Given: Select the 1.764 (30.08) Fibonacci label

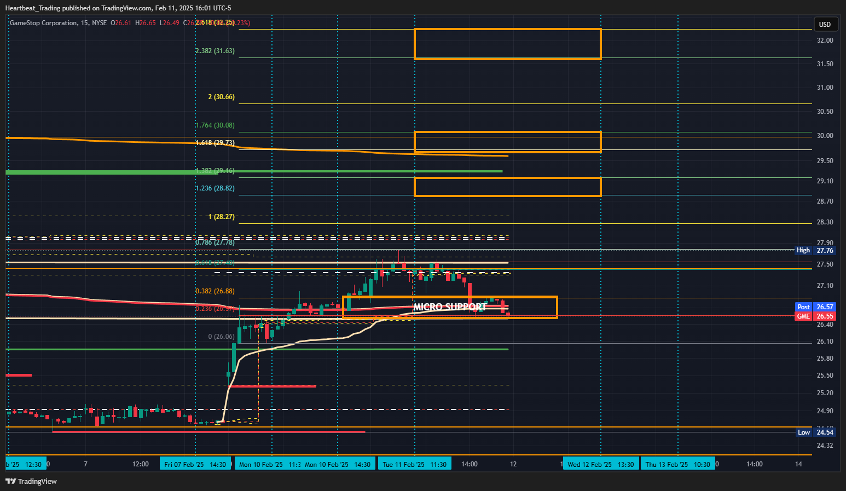Looking at the screenshot, I should tap(215, 125).
